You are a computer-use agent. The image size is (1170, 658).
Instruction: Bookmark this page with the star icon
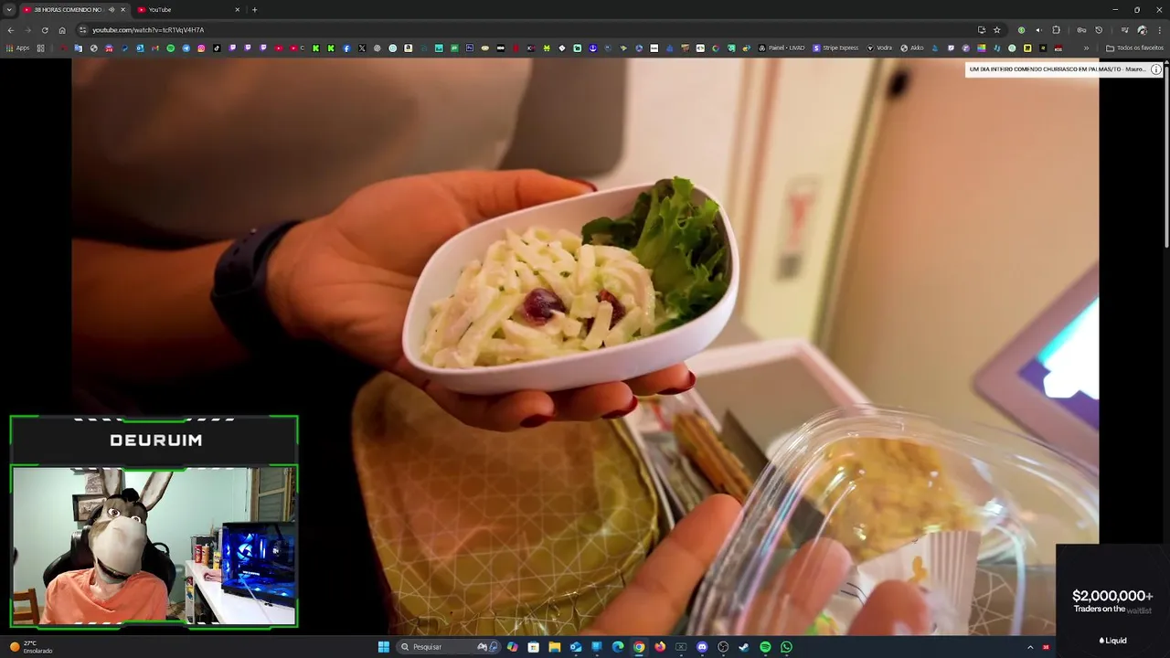coord(997,30)
